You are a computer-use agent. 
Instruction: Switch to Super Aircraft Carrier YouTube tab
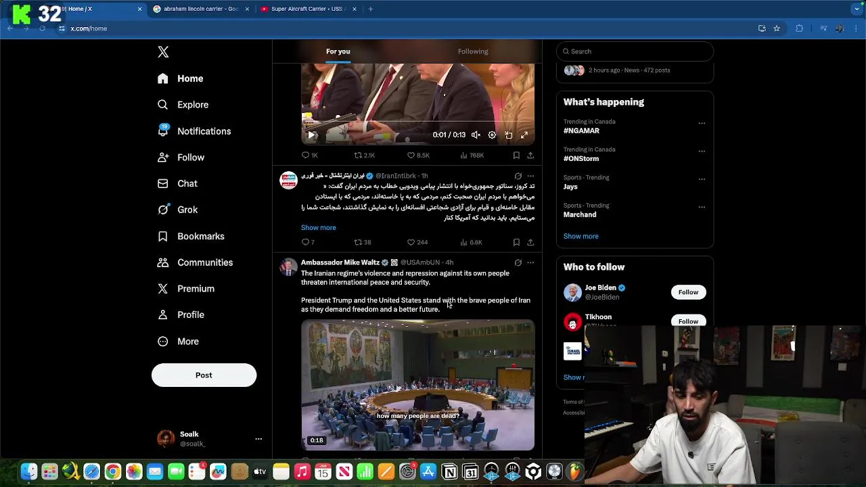(309, 9)
